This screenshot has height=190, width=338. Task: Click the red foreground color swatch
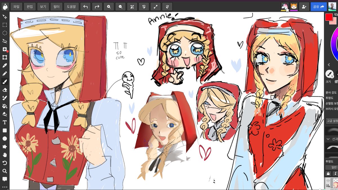(x=329, y=17)
